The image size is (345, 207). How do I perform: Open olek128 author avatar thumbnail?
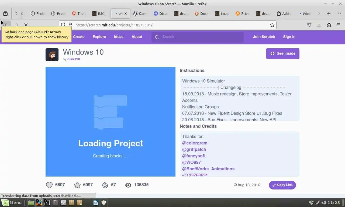point(52,55)
